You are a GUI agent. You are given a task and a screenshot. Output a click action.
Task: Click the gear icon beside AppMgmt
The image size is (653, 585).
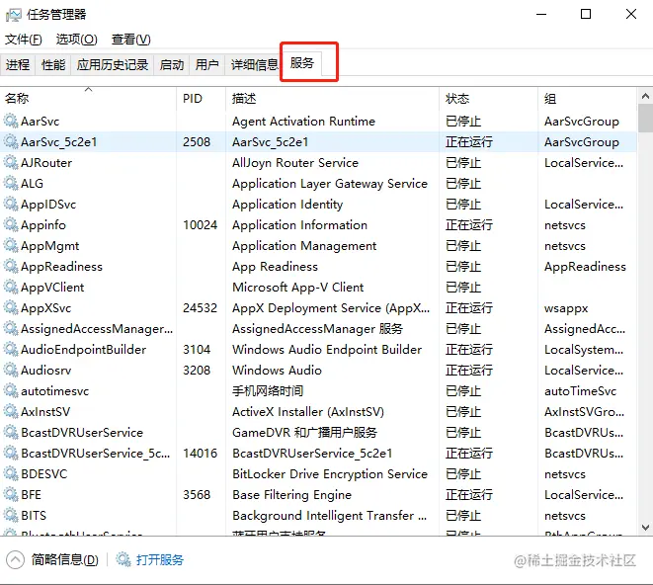coord(11,246)
